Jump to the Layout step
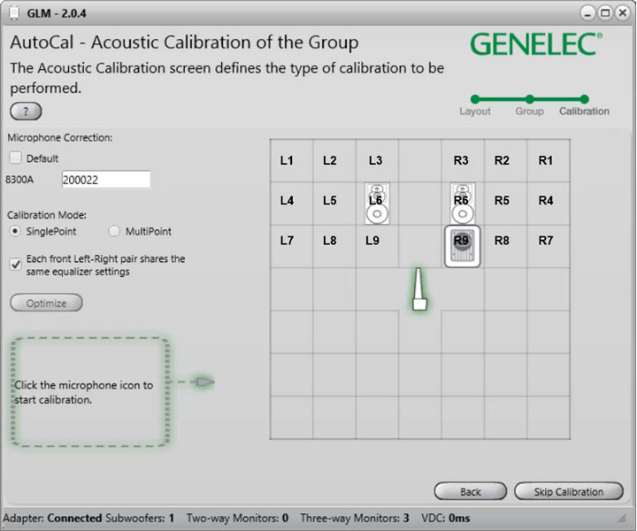This screenshot has height=531, width=637. click(475, 99)
